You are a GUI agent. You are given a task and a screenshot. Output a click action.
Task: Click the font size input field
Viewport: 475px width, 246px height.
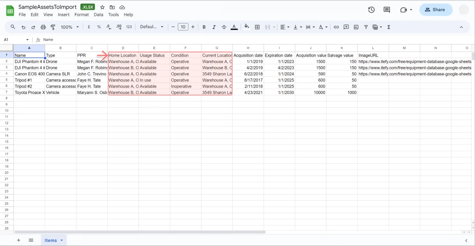click(183, 27)
